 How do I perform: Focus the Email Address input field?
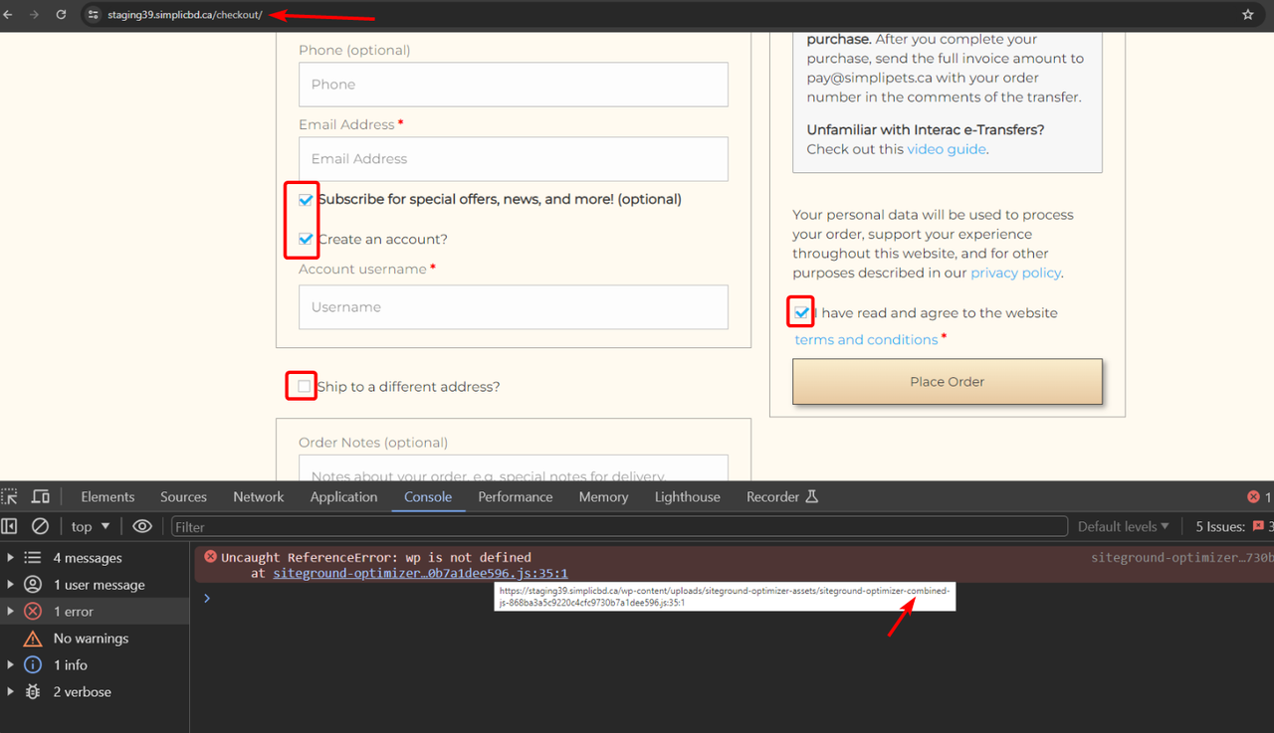click(514, 159)
